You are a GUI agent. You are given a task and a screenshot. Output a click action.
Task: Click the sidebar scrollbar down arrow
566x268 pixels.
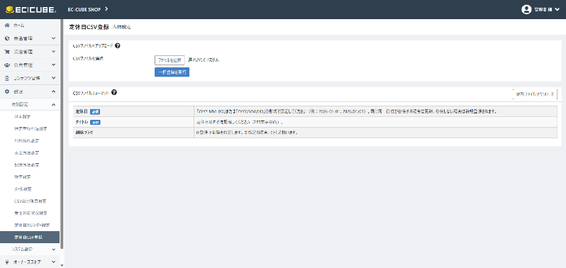coord(62,265)
